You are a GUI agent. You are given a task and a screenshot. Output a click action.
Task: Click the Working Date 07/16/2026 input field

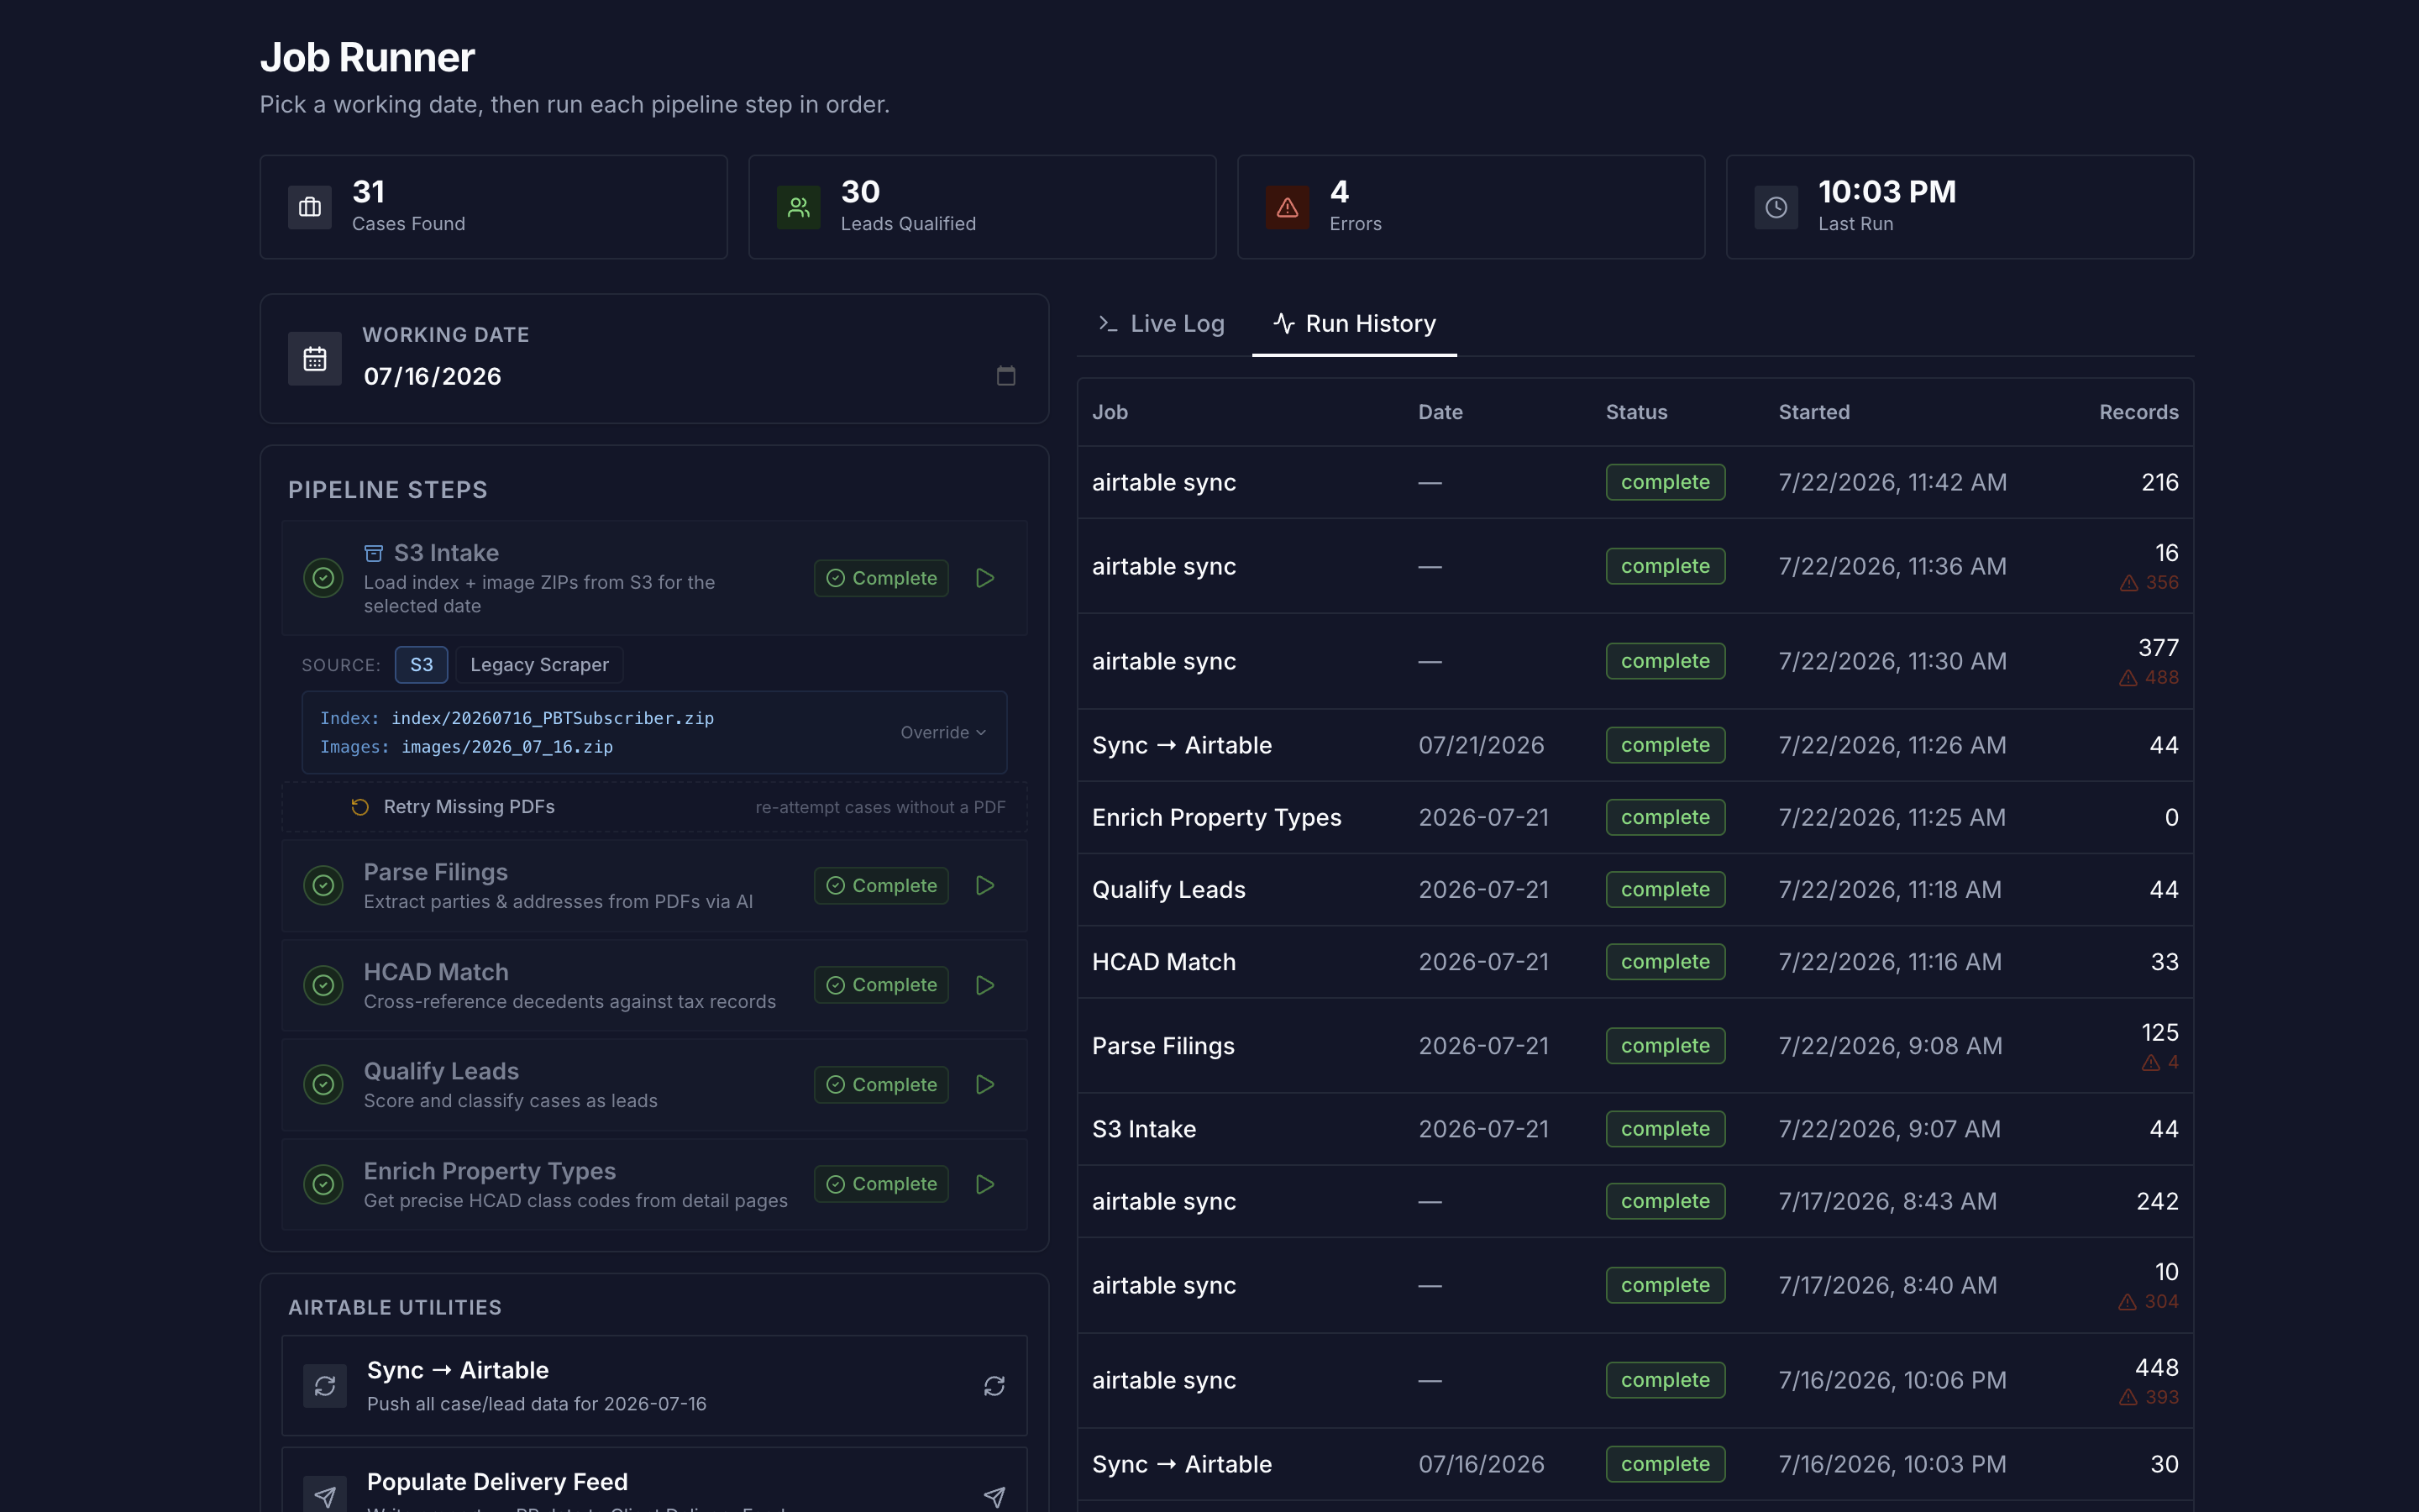click(x=690, y=376)
